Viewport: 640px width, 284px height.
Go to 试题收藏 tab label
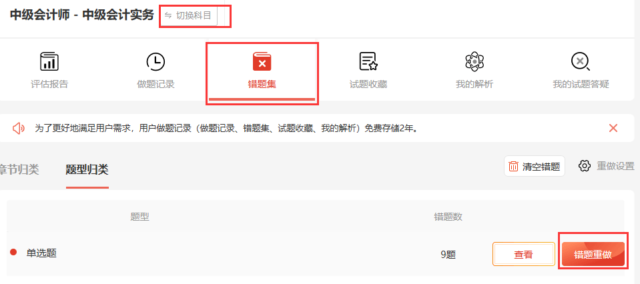(x=368, y=85)
